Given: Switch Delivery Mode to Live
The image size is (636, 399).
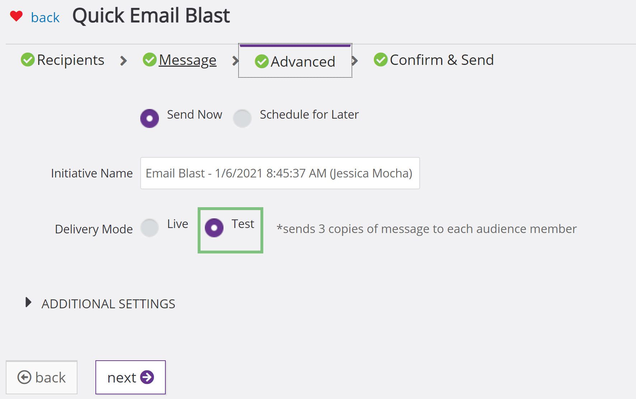Looking at the screenshot, I should [150, 228].
